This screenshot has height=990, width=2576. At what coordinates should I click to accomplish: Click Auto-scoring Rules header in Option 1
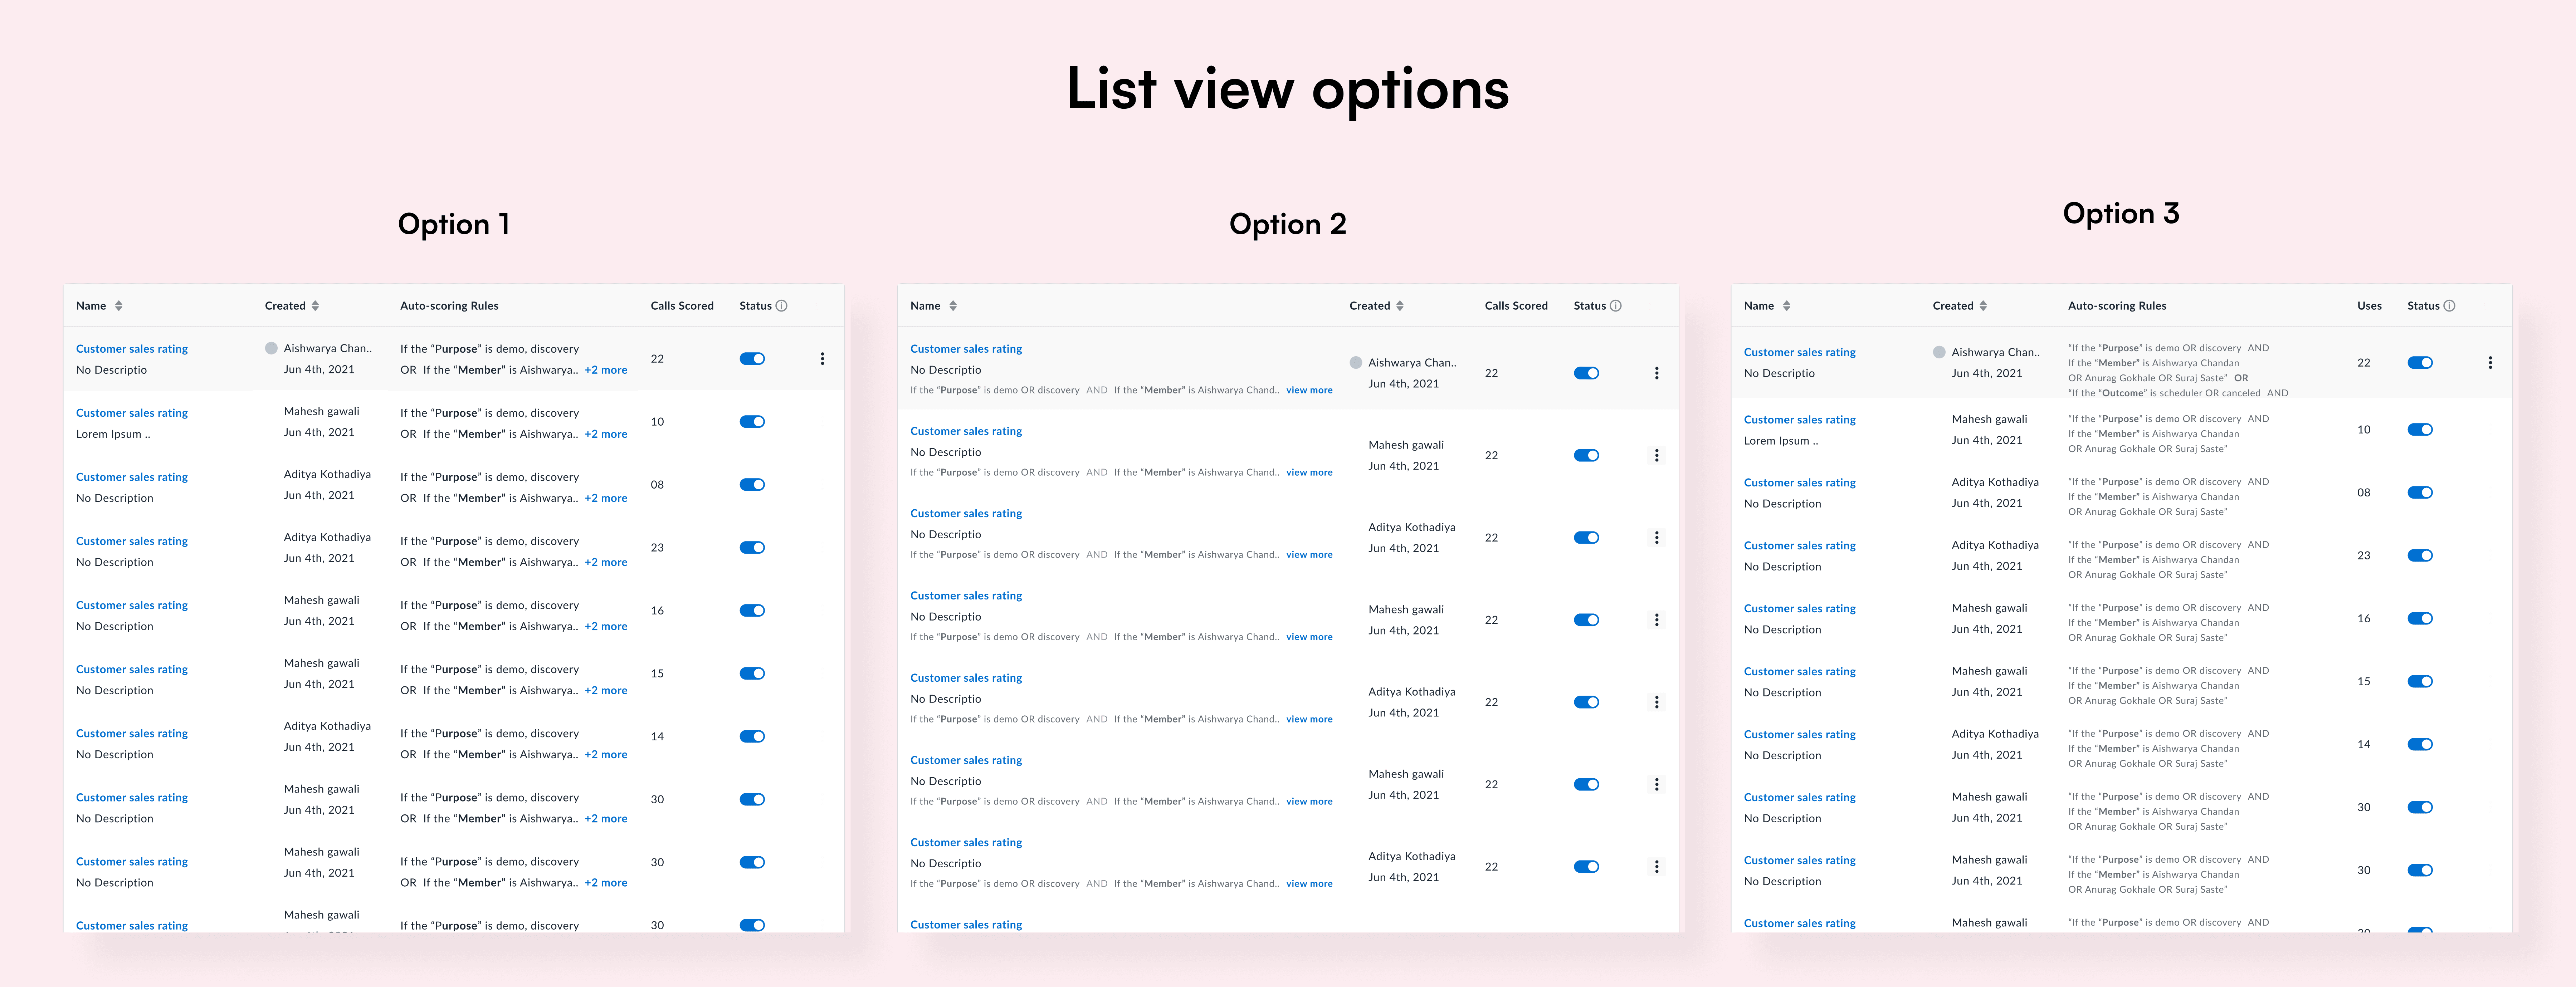tap(449, 306)
